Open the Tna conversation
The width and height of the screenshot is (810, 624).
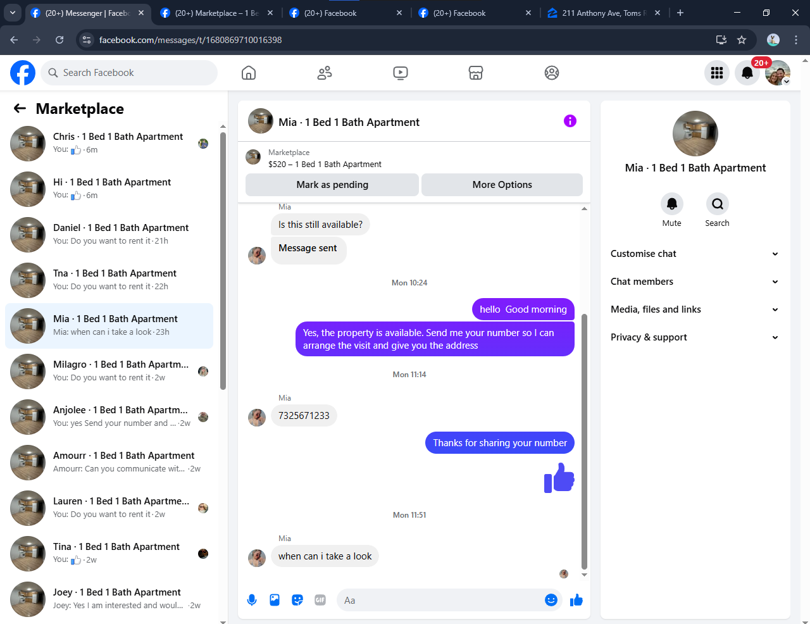pyautogui.click(x=109, y=280)
